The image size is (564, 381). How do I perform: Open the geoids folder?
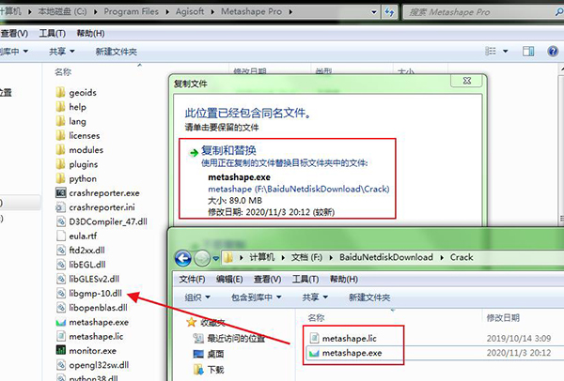[76, 93]
